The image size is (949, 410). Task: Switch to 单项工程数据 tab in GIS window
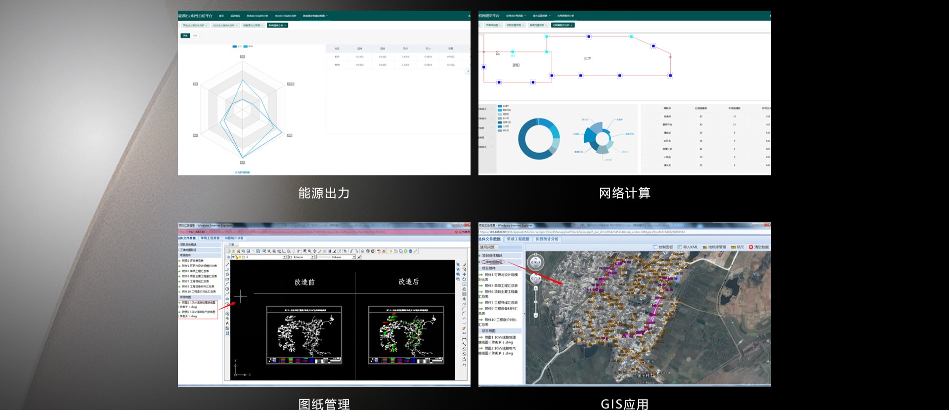pos(518,239)
